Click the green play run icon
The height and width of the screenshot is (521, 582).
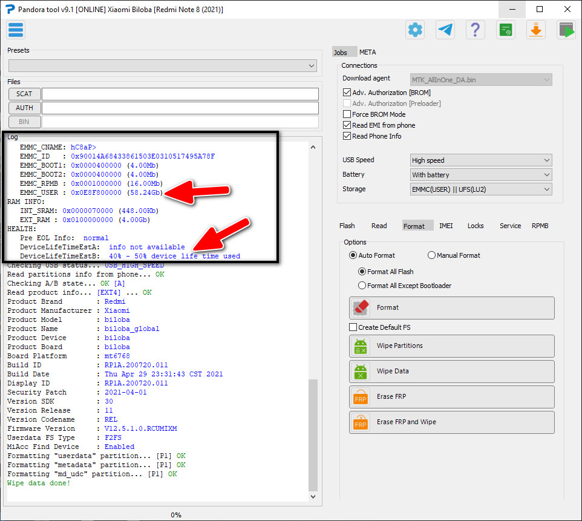pyautogui.click(x=566, y=30)
